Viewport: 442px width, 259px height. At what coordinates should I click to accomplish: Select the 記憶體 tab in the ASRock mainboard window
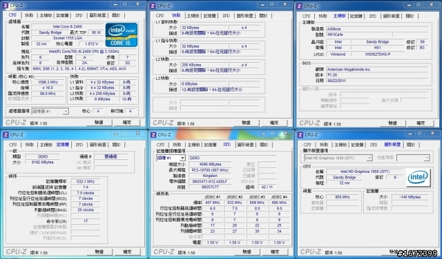click(356, 16)
